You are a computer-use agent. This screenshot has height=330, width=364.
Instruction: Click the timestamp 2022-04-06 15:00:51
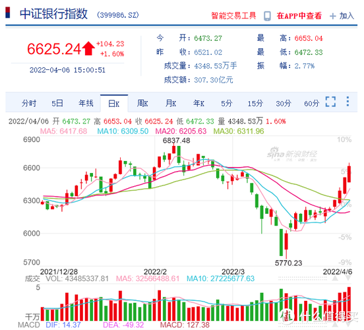click(67, 70)
